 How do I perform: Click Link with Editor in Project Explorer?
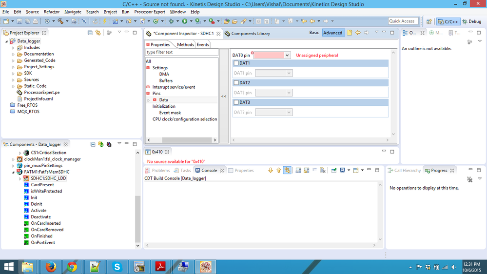[98, 33]
